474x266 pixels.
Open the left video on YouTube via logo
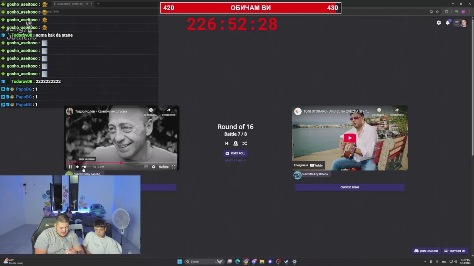coord(164,167)
